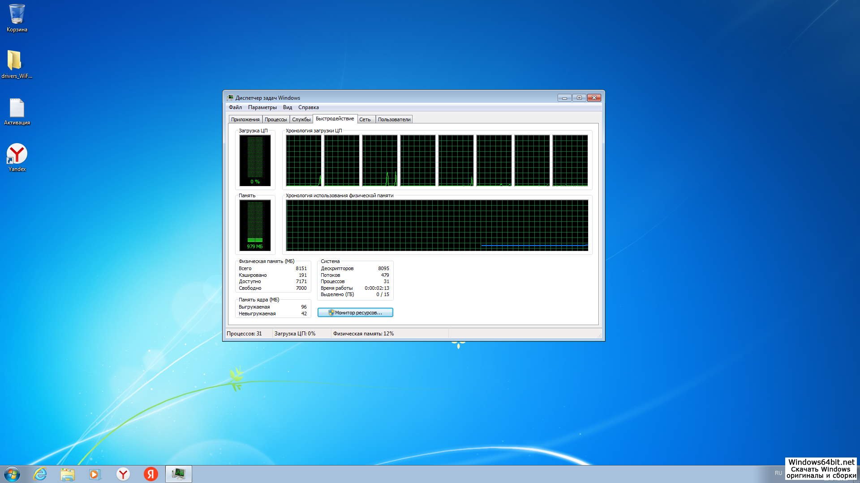Switch to the Сеть tab
Viewport: 860px width, 483px height.
[365, 119]
